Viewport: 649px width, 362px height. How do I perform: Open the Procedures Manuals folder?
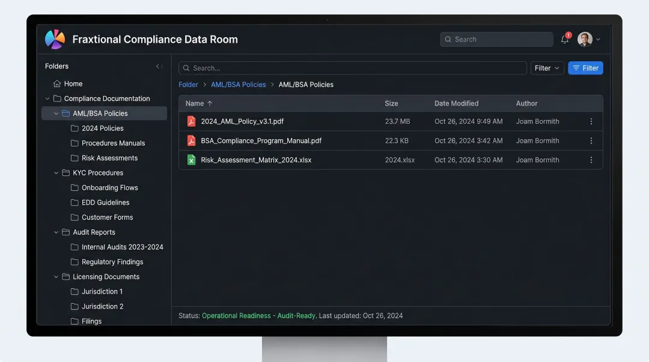coord(113,143)
